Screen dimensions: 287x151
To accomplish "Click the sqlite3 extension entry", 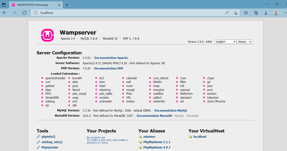I will pyautogui.click(x=157, y=97).
